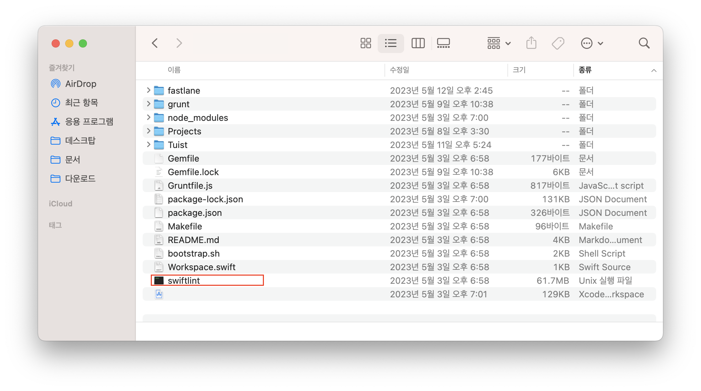Viewport: 701px width, 391px height.
Task: Sort by 수정일 column header
Action: 399,70
